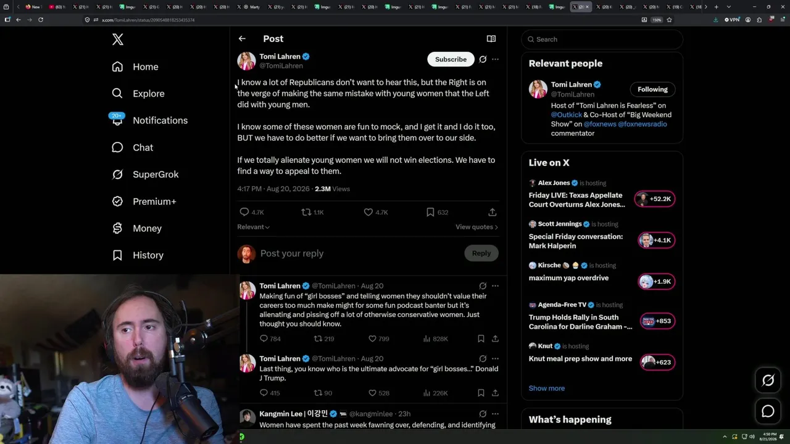This screenshot has width=790, height=444.
Task: Open the @Outkick mention link
Action: [565, 115]
